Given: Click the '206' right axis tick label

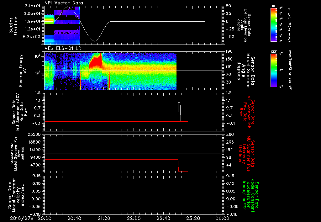Looking at the screenshot, I should click(230, 142).
